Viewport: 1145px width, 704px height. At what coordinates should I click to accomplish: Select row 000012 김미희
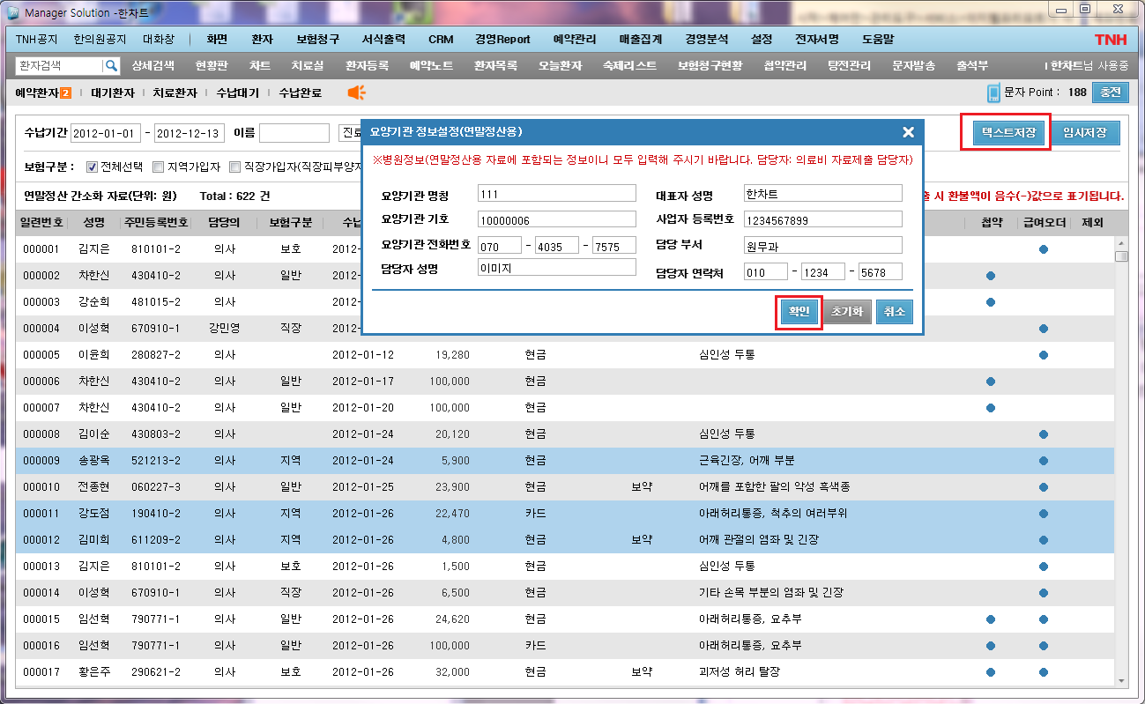tap(565, 540)
